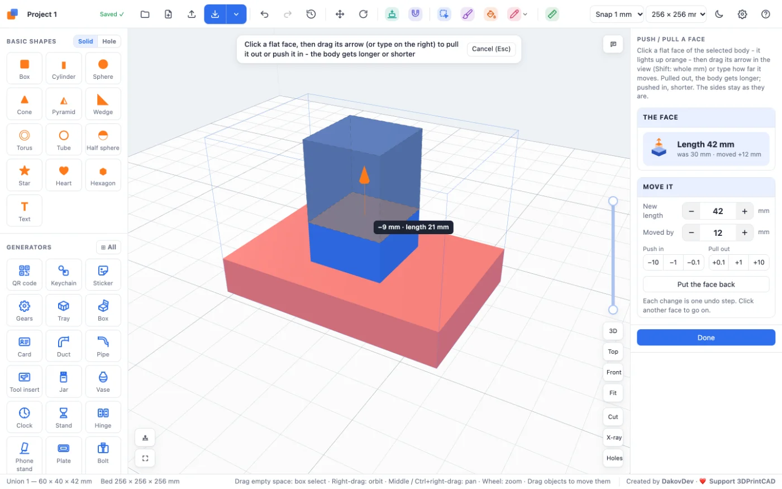Select the four-arrow move tool
Image resolution: width=782 pixels, height=489 pixels.
pos(340,14)
